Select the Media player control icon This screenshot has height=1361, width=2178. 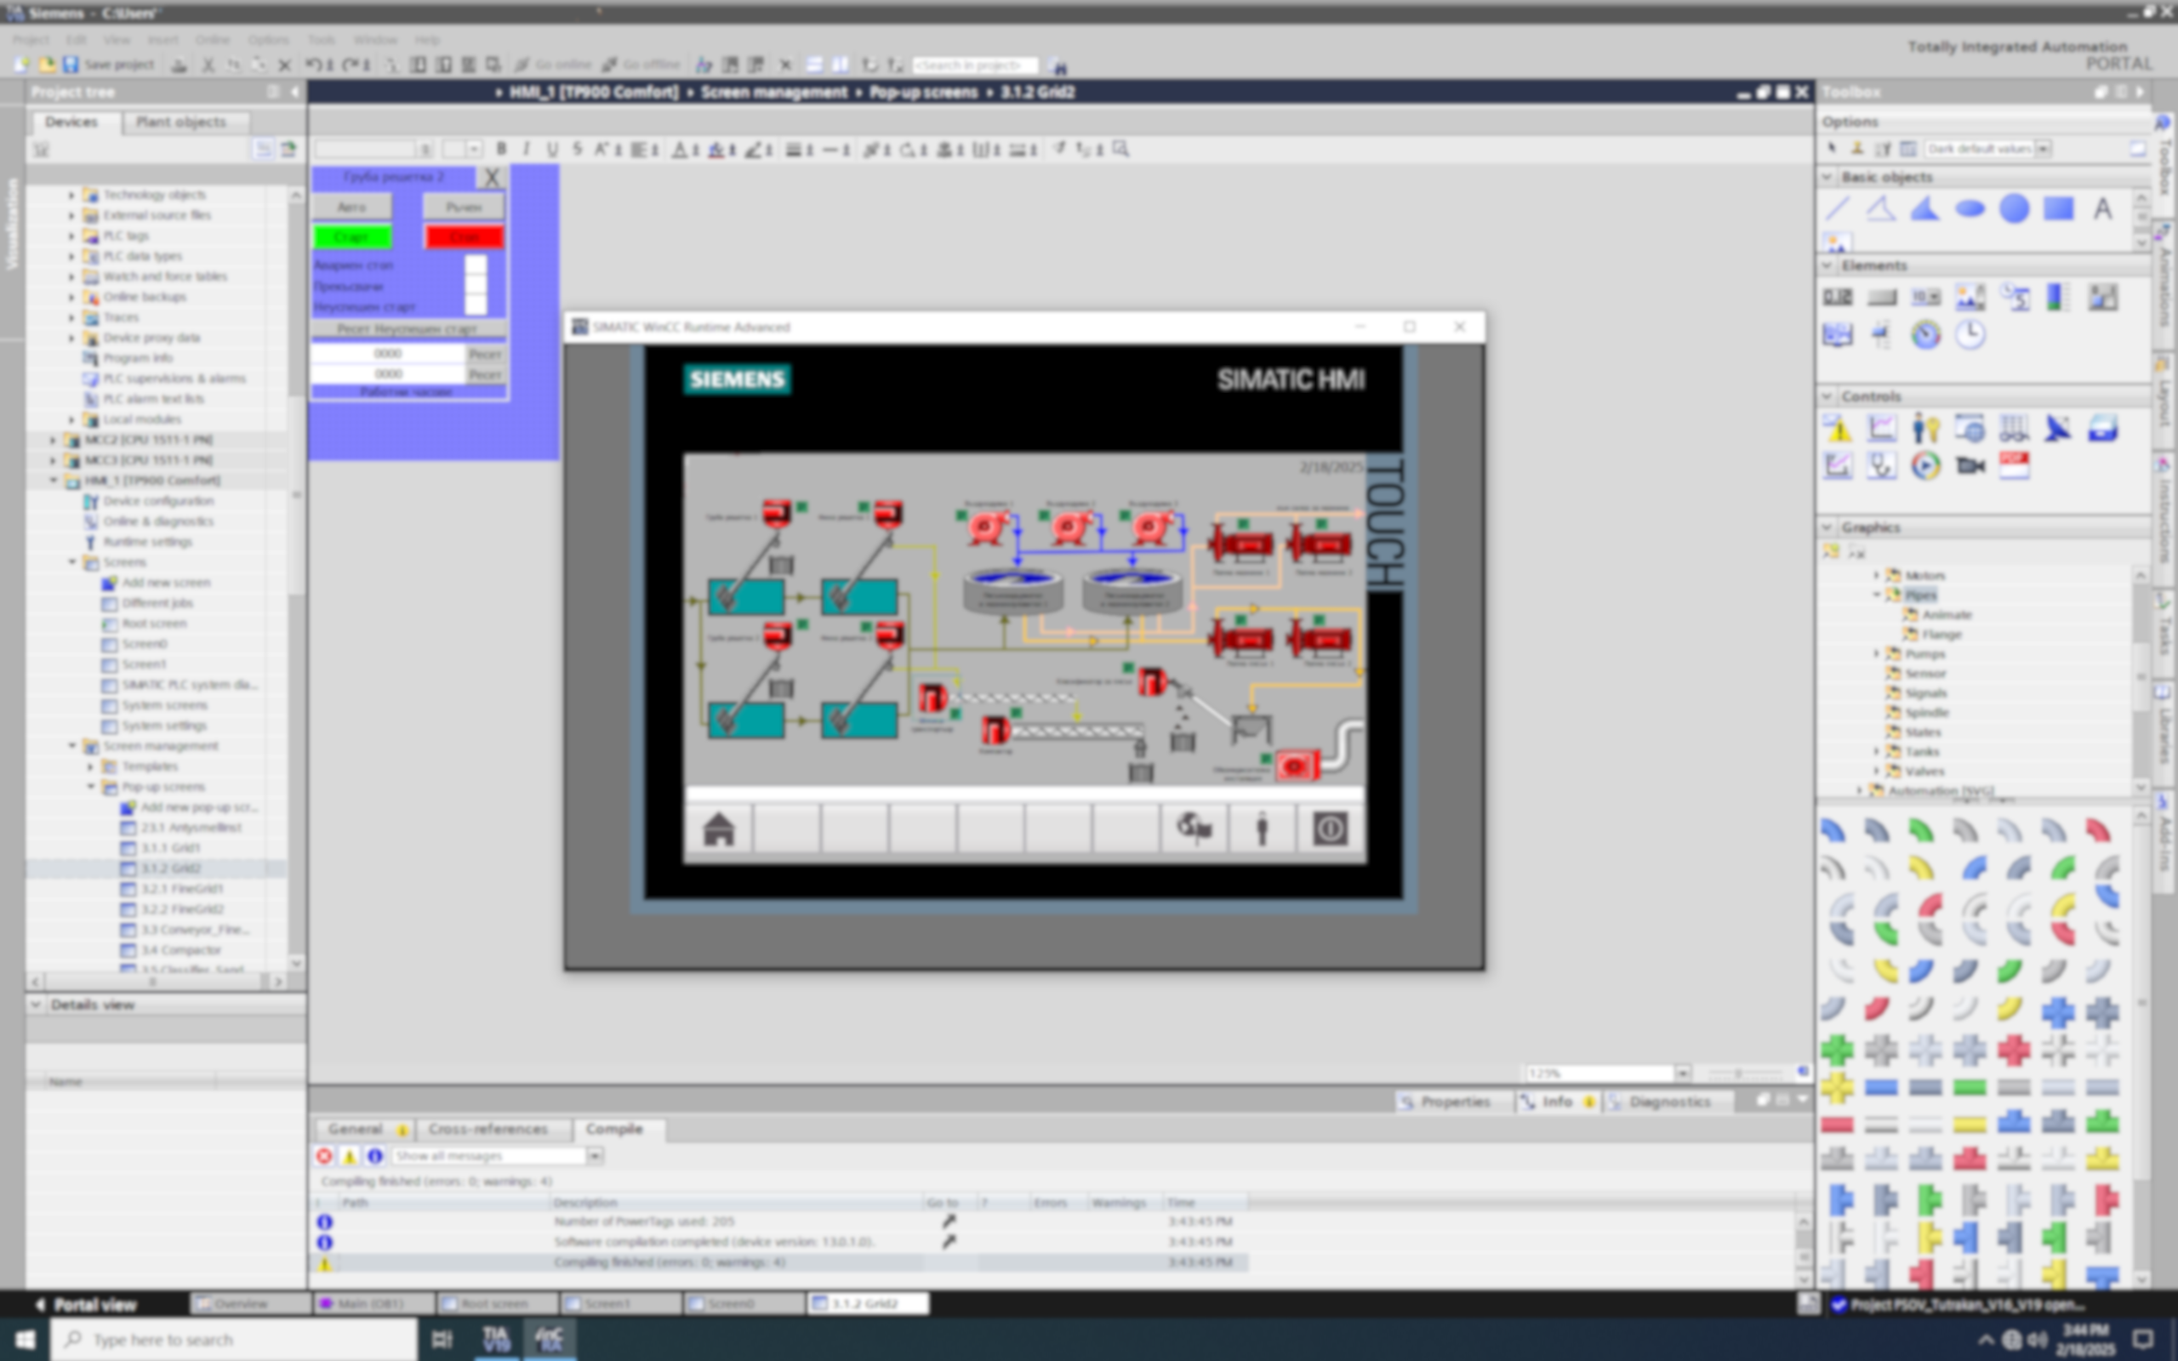(x=1925, y=466)
